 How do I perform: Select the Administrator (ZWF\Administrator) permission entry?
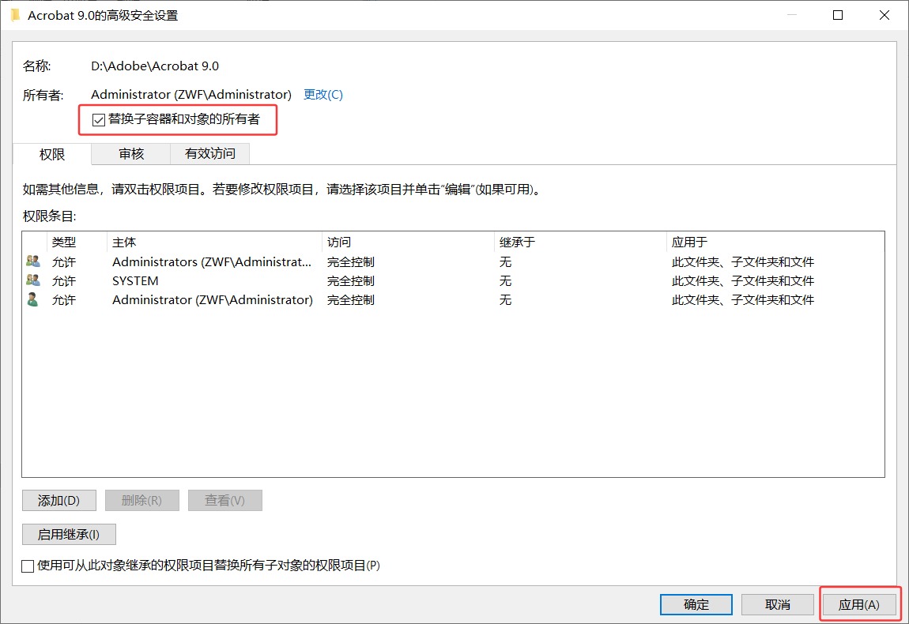pos(453,300)
